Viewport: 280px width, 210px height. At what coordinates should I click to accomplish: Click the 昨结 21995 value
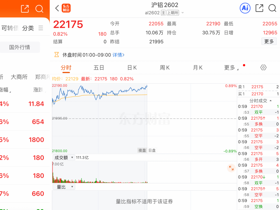(x=156, y=42)
